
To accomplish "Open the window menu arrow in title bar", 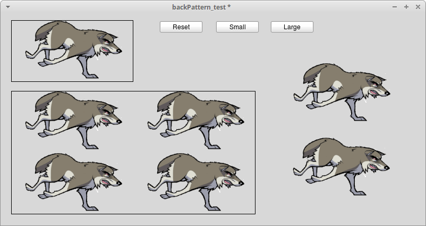I will click(8, 7).
